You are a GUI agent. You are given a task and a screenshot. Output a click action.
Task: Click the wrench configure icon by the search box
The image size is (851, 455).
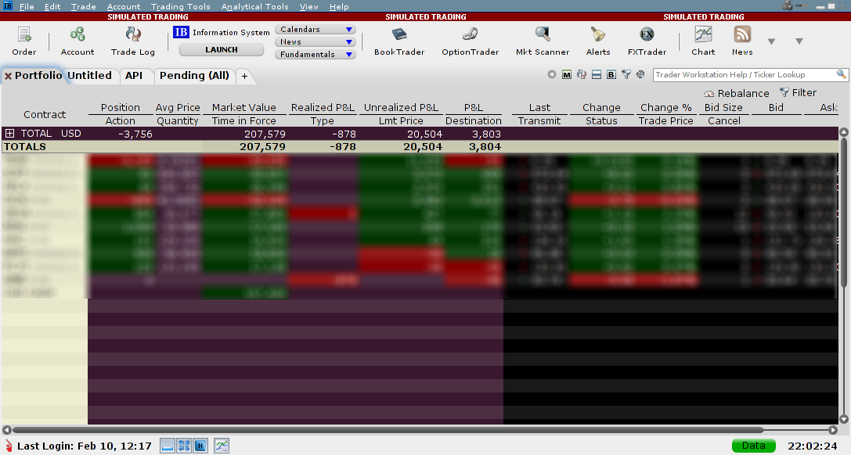point(640,75)
